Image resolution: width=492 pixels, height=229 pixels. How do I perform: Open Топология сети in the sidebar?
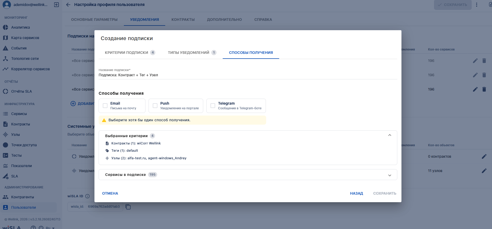pyautogui.click(x=25, y=59)
